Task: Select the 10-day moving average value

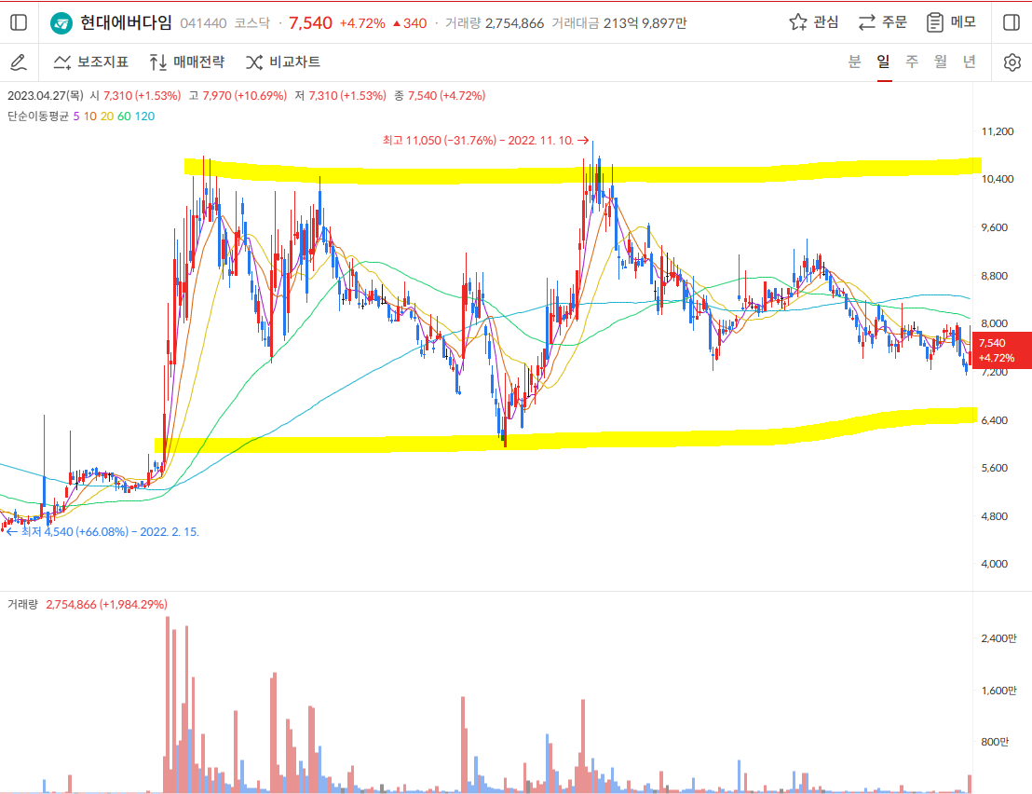Action: click(x=90, y=116)
